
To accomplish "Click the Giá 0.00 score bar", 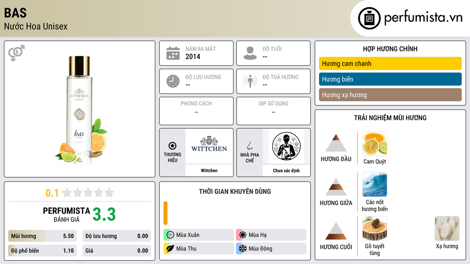I will point(117,251).
